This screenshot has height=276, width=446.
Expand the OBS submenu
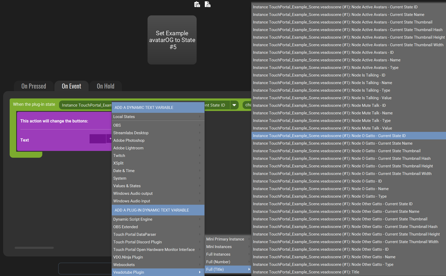click(x=158, y=125)
